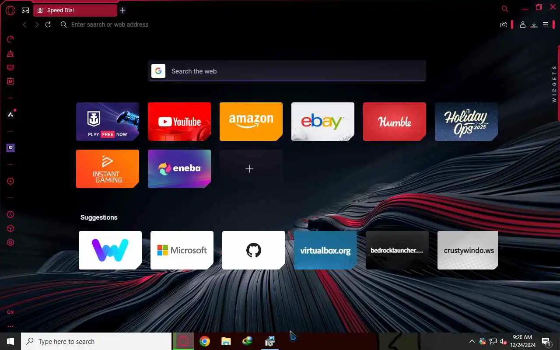This screenshot has height=350, width=560.
Task: Open sidebar setup three-dots menu
Action: tap(10, 326)
